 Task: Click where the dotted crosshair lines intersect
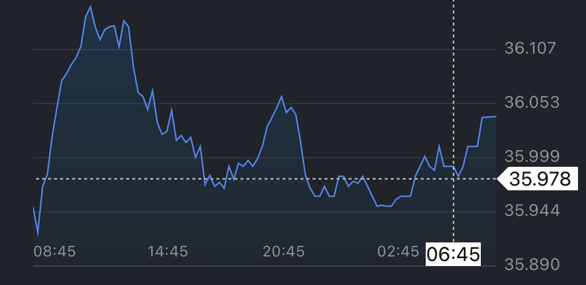coord(454,179)
